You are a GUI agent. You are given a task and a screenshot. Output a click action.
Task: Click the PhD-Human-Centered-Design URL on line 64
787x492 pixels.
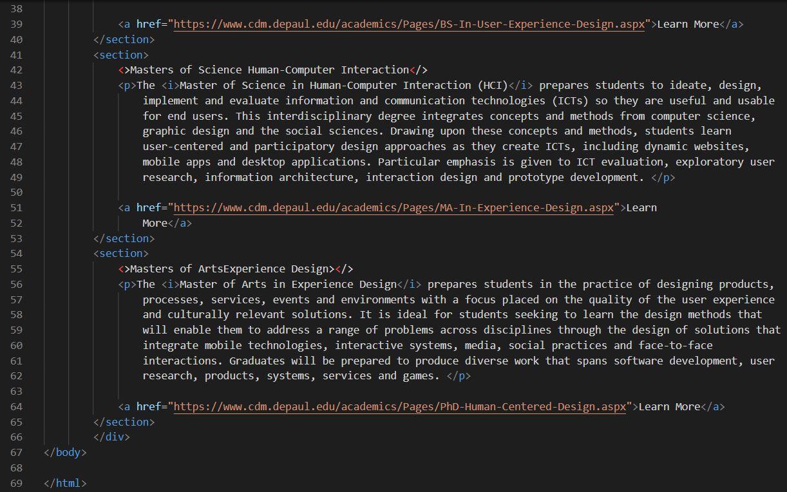[399, 406]
